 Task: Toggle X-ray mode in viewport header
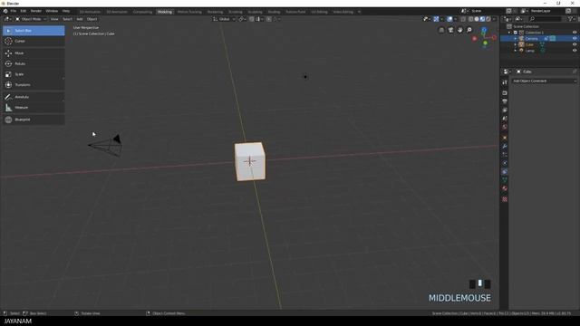coord(463,19)
